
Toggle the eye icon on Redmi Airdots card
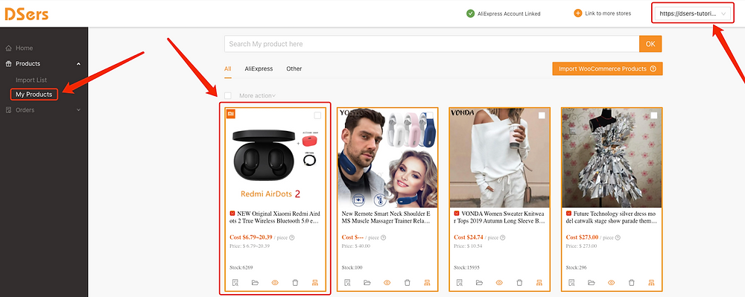[x=275, y=282]
